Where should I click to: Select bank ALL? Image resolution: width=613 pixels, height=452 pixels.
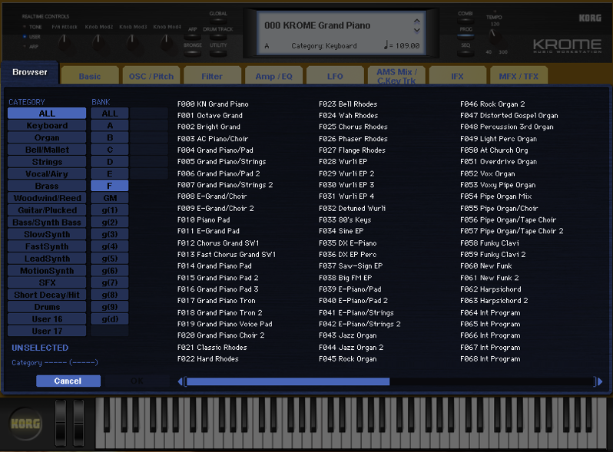[x=109, y=114]
